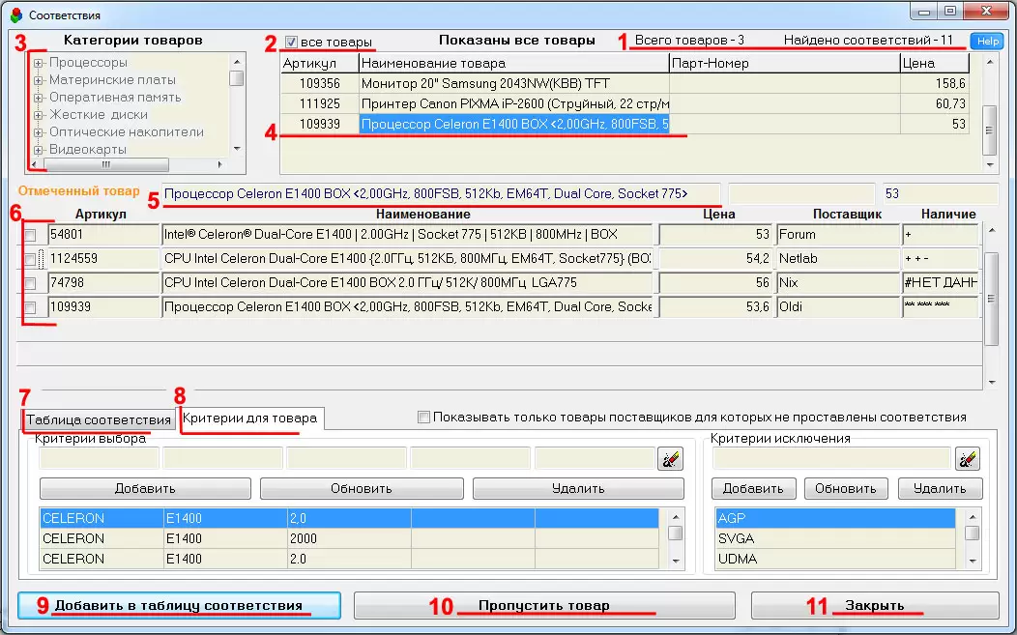
Task: Expand the 'Процессоры' category node
Action: point(39,63)
